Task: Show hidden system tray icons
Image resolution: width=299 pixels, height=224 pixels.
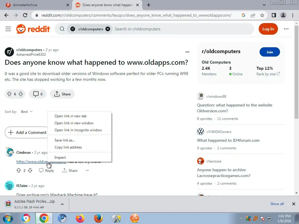Action: click(241, 218)
